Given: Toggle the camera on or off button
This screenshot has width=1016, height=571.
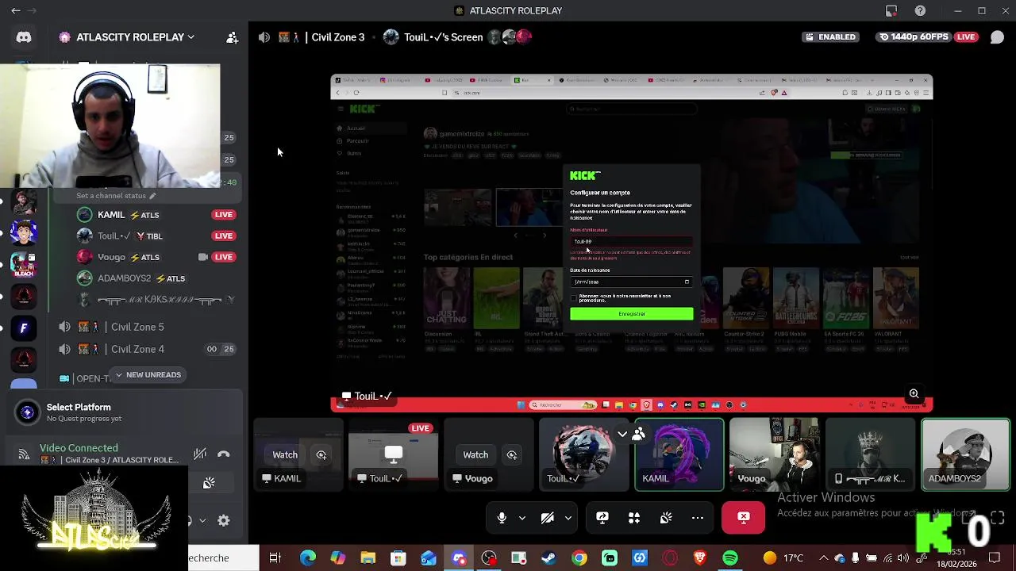Looking at the screenshot, I should pyautogui.click(x=548, y=518).
